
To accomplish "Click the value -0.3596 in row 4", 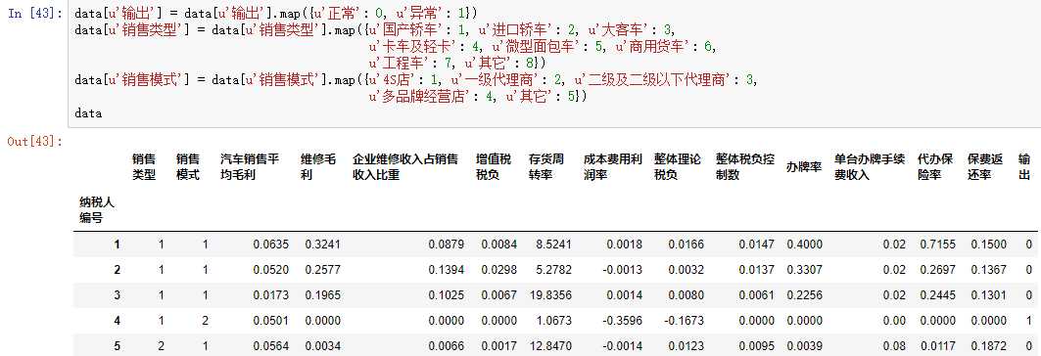I will point(622,321).
